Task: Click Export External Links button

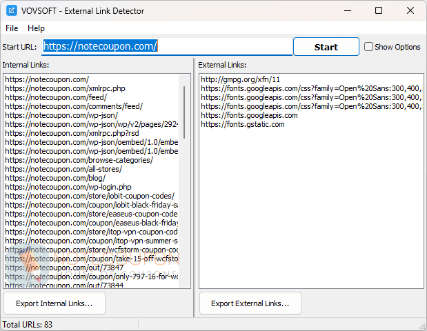Action: [250, 303]
